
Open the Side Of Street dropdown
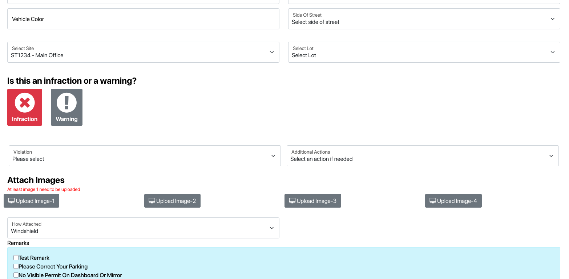tap(424, 19)
